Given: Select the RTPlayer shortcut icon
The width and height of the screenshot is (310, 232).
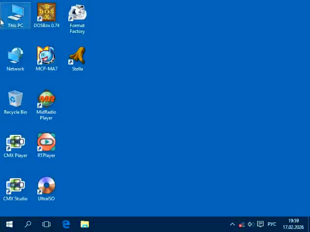Looking at the screenshot, I should [x=46, y=144].
